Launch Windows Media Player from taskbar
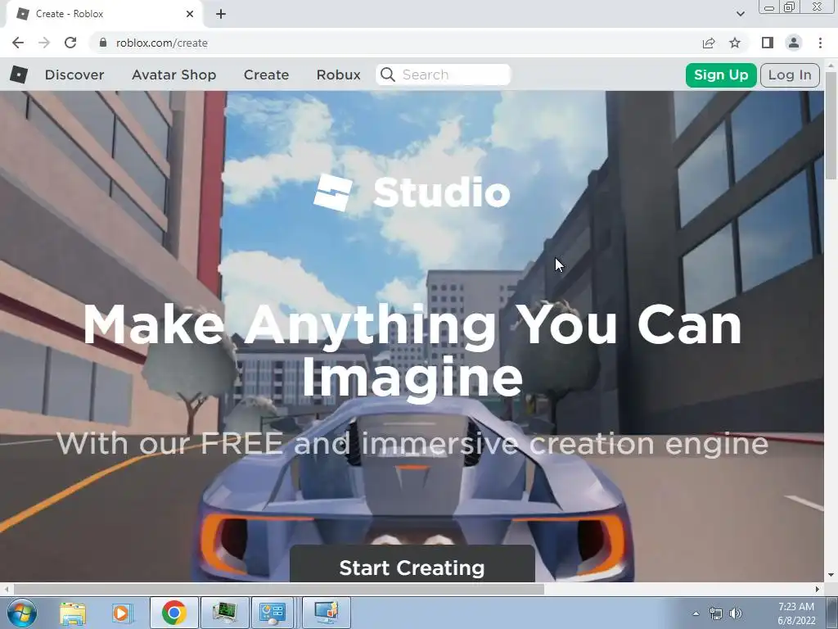Image resolution: width=838 pixels, height=629 pixels. pyautogui.click(x=121, y=613)
